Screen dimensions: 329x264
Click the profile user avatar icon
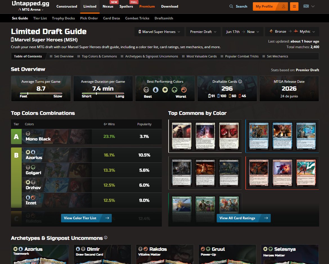click(x=283, y=6)
